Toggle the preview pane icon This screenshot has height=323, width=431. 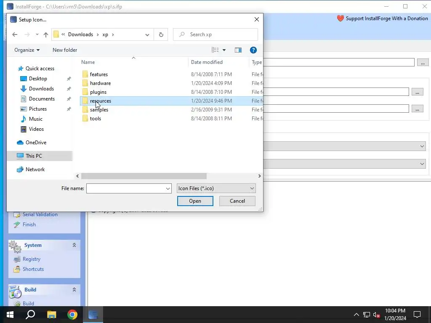pos(238,50)
